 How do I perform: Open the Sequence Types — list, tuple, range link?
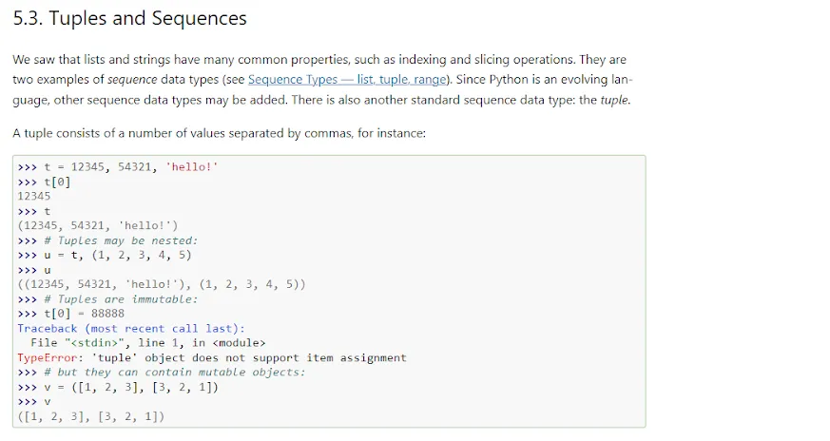pyautogui.click(x=349, y=80)
